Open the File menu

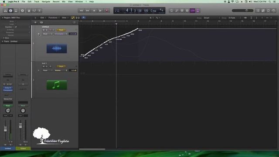[x=23, y=2]
